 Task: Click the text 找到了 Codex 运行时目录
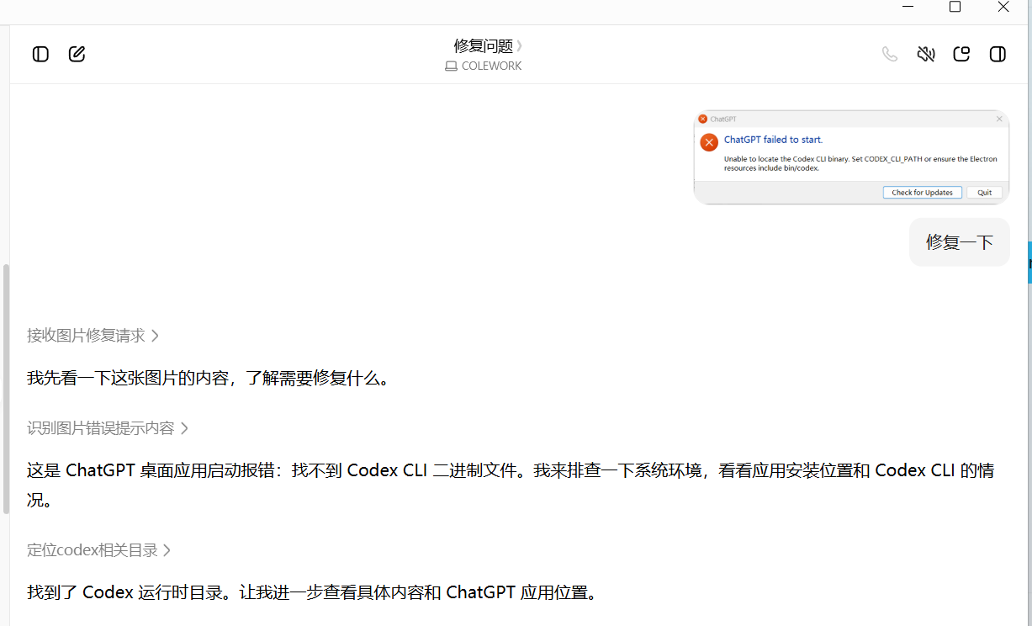pyautogui.click(x=124, y=592)
